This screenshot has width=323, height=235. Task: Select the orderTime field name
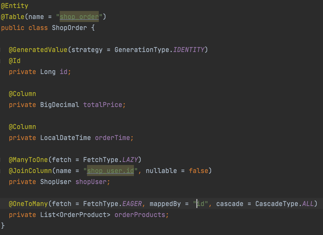113,138
